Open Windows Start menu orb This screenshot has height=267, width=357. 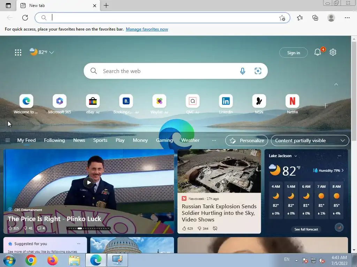coord(9,260)
